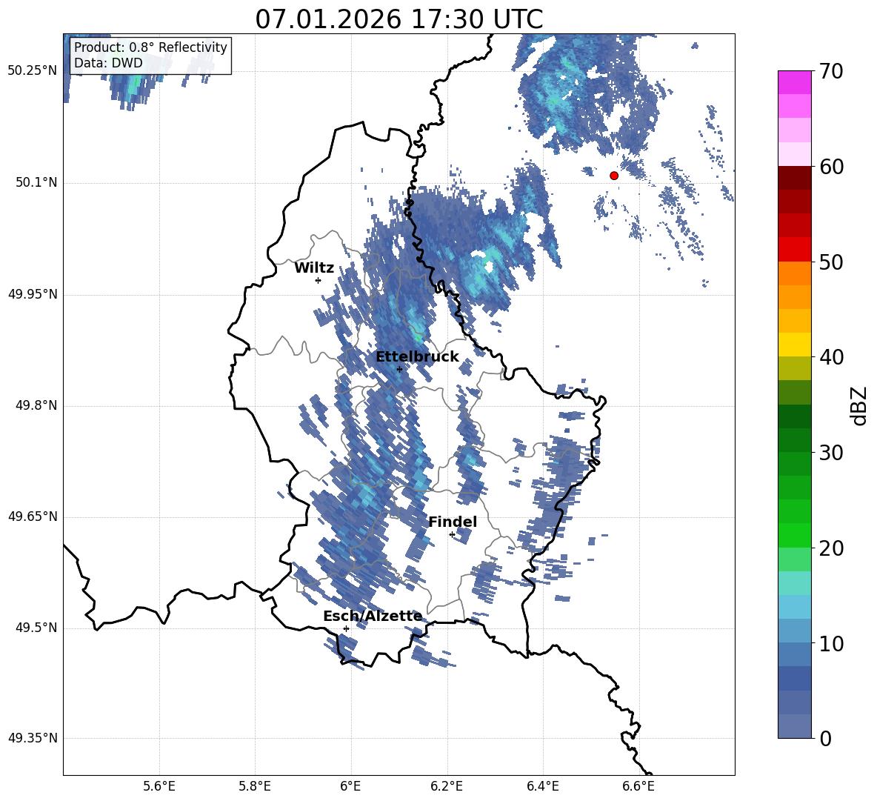
Task: Click the 5.6°E longitude label
Action: click(x=159, y=786)
